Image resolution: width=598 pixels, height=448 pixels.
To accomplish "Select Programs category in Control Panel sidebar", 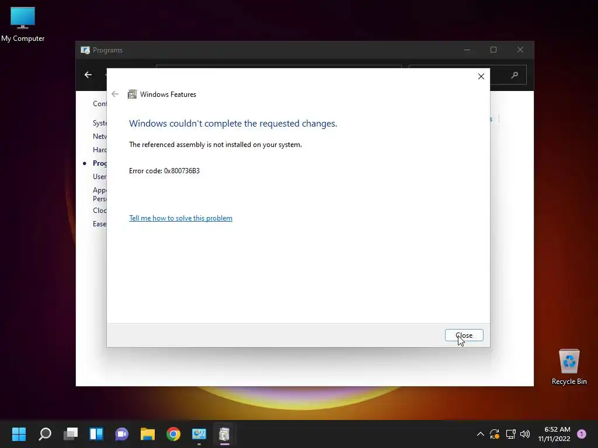I will (x=99, y=163).
